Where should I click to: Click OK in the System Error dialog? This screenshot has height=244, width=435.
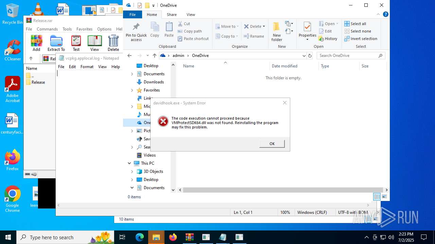point(272,144)
